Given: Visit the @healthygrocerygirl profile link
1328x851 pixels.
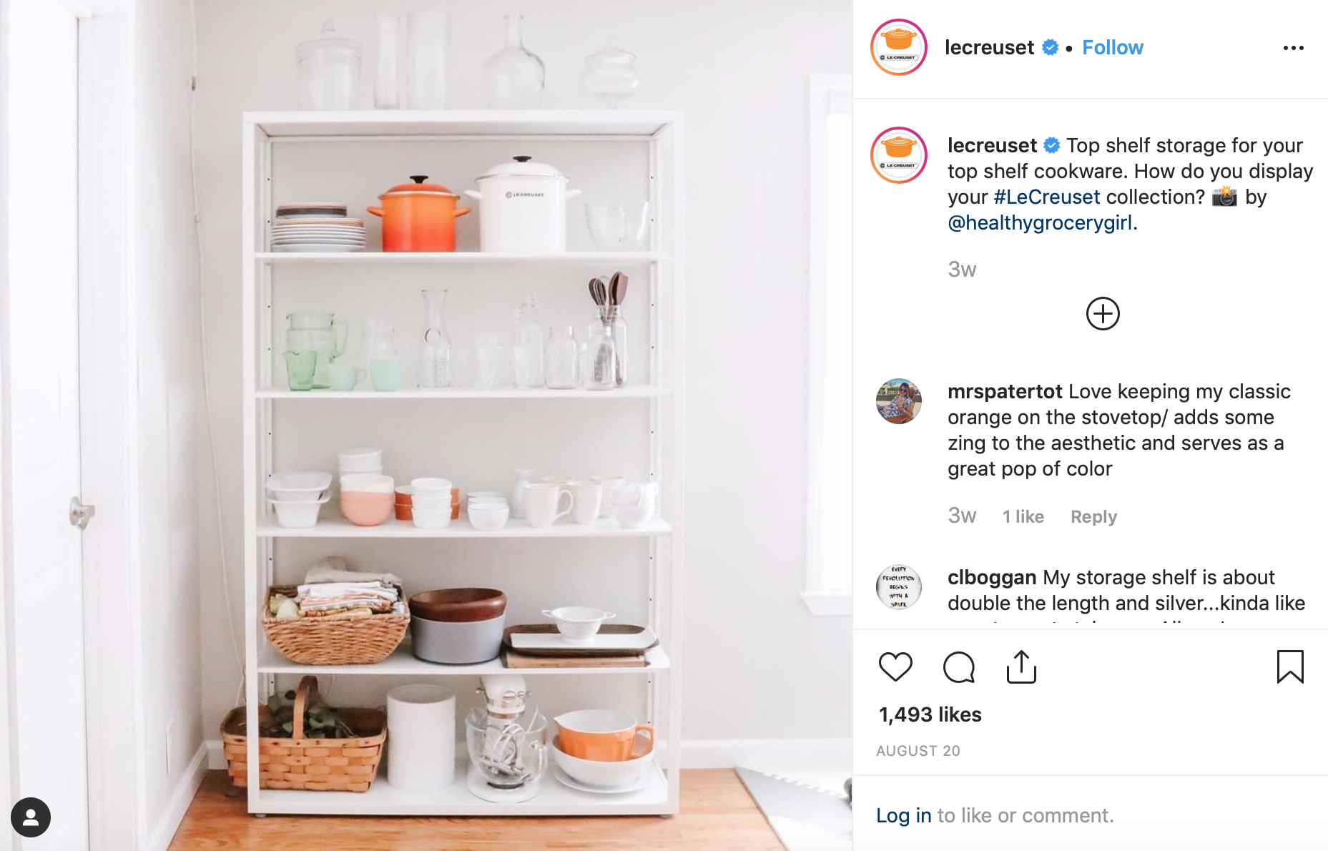Looking at the screenshot, I should coord(1040,222).
